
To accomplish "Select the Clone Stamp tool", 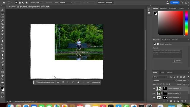I will click(2, 41).
